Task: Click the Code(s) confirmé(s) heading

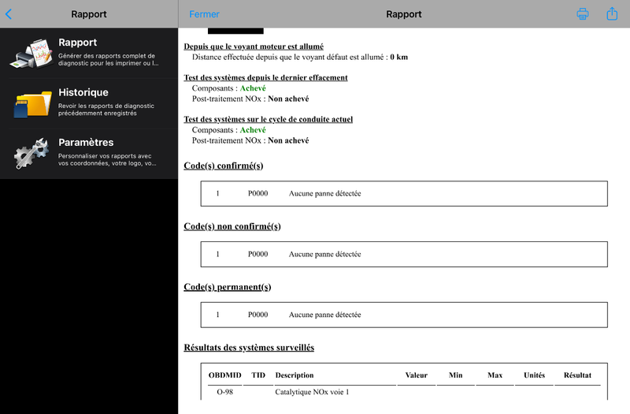Action: click(224, 166)
